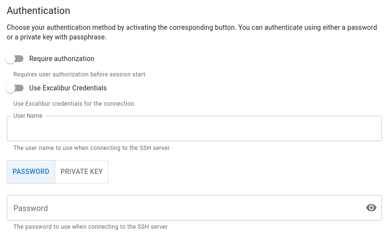Click the user name SSH server hint
Image resolution: width=391 pixels, height=235 pixels.
pyautogui.click(x=92, y=148)
